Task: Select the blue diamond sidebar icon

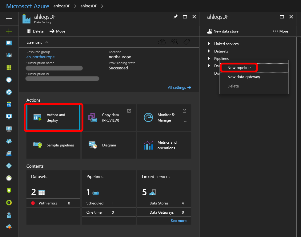Action: tap(9, 166)
